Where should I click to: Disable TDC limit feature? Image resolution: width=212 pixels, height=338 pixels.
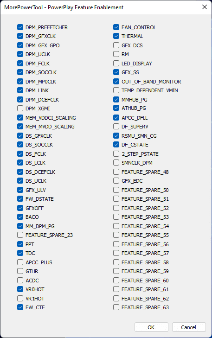(20, 253)
